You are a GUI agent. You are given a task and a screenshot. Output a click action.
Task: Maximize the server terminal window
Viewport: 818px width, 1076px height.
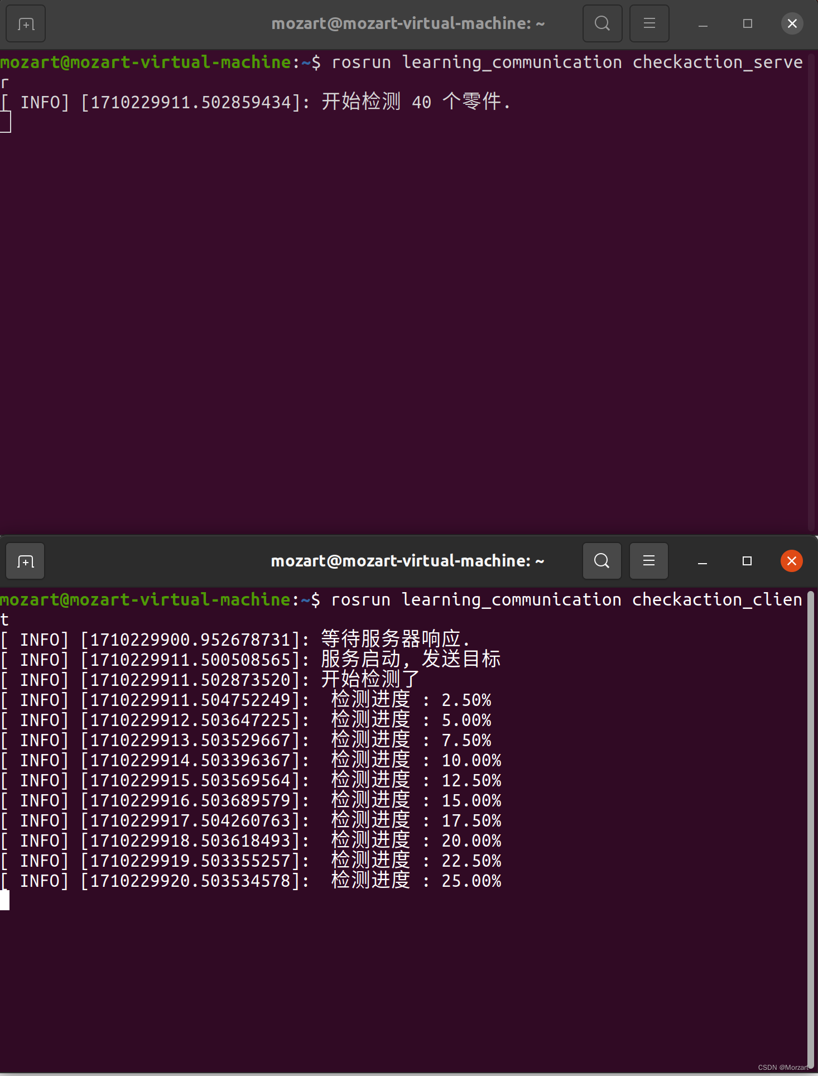pyautogui.click(x=748, y=23)
